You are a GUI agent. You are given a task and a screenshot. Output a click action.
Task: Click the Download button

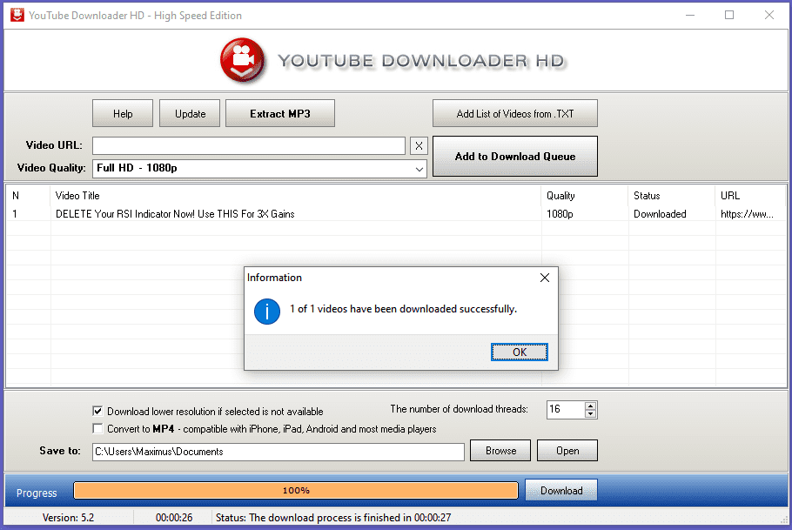561,491
